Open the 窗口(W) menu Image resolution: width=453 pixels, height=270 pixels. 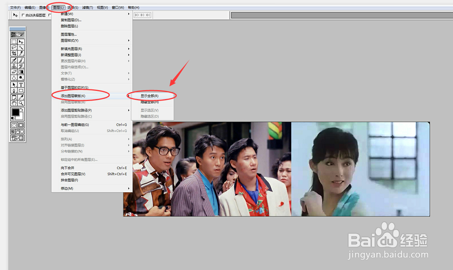(x=118, y=7)
